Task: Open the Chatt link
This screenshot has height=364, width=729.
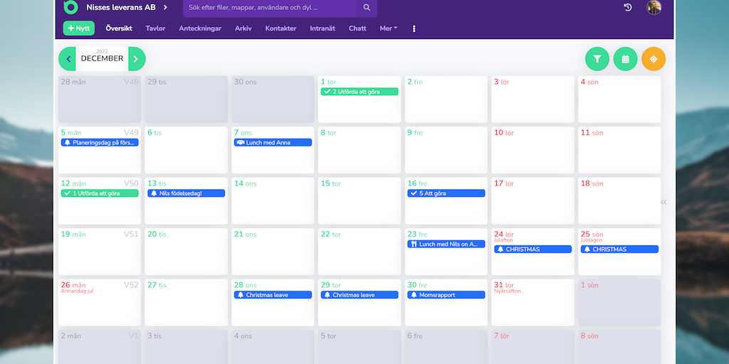Action: (357, 28)
